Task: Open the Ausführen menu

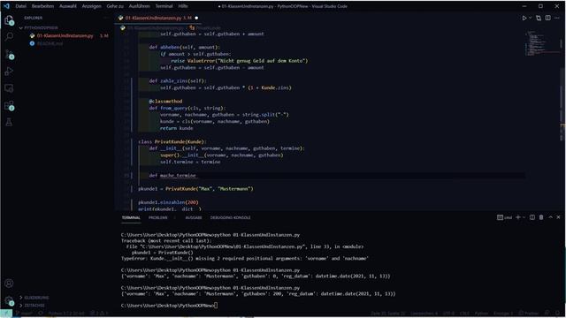Action: (139, 6)
